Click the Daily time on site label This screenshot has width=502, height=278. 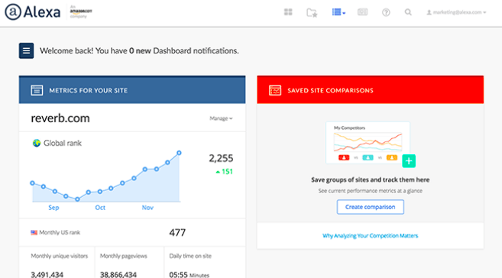190,256
